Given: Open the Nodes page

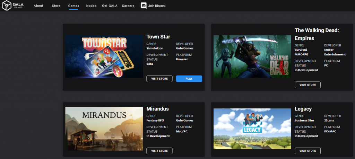Looking at the screenshot, I should click(x=91, y=6).
